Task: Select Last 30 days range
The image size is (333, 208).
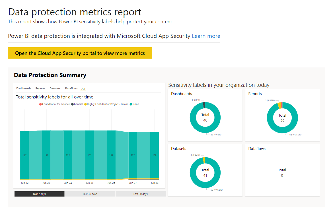Action: point(90,194)
